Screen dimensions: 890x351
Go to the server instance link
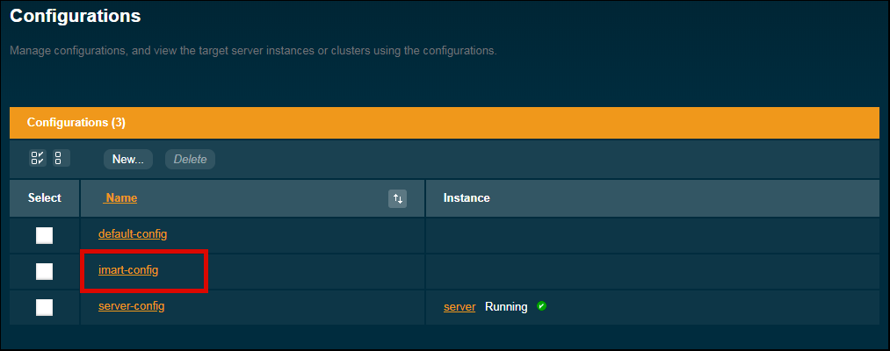[x=459, y=307]
